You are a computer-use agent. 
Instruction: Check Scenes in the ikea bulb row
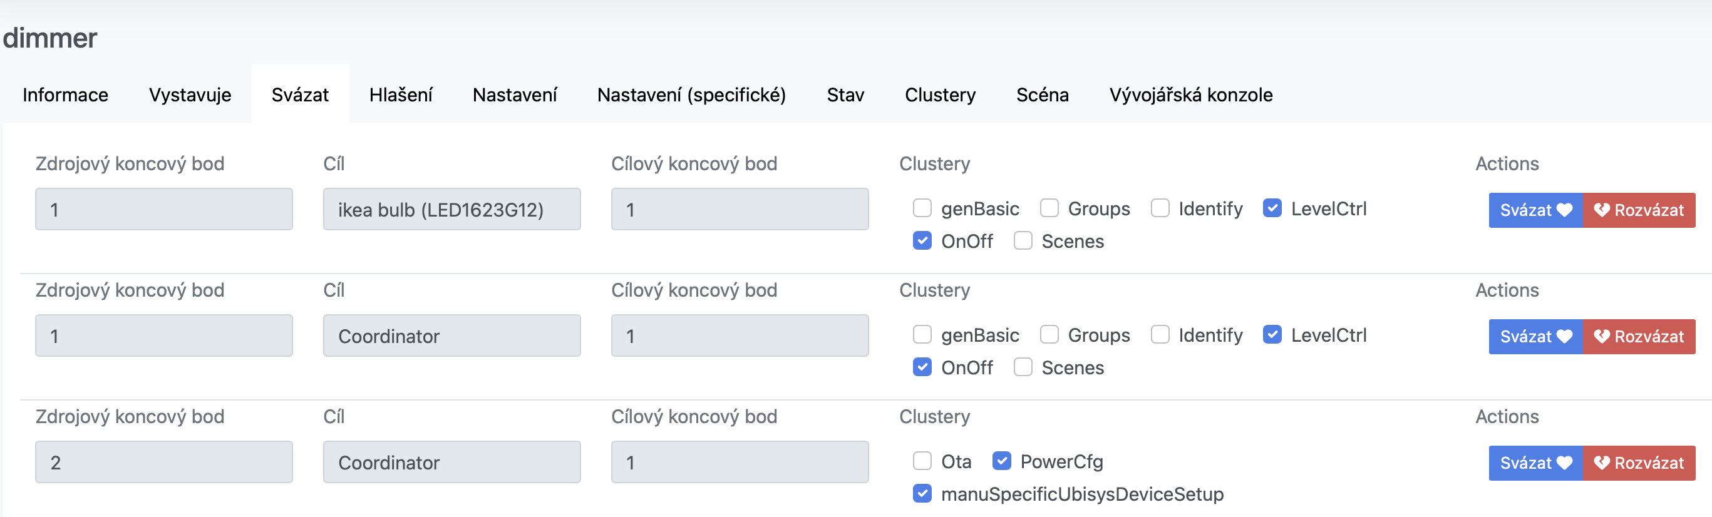(x=1022, y=240)
